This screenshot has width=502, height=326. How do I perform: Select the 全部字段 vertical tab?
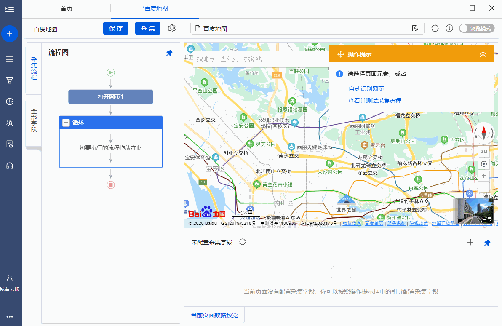(34, 120)
